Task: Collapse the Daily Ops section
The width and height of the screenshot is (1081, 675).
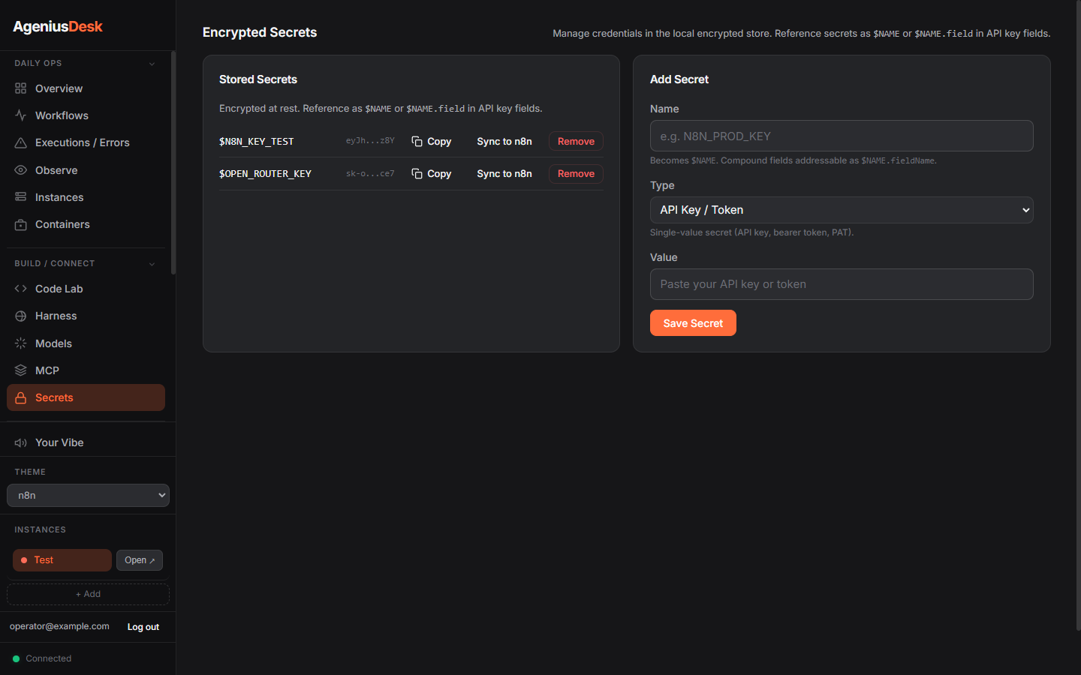Action: pyautogui.click(x=152, y=64)
